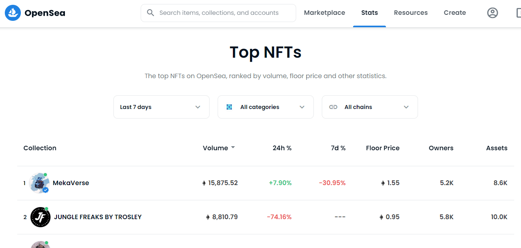Click the Top NFTs heading
Image resolution: width=521 pixels, height=248 pixels.
266,52
